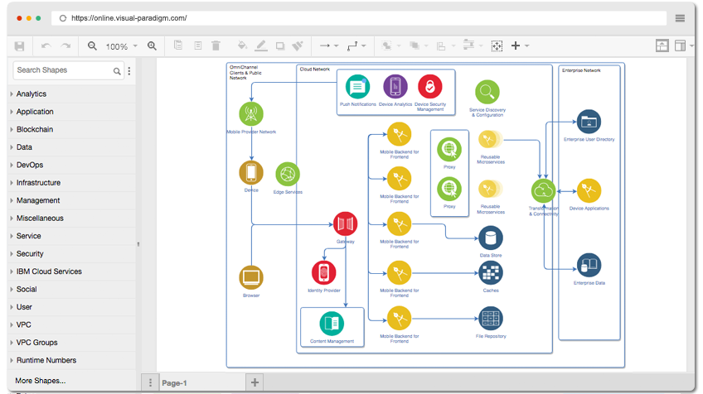Image resolution: width=703 pixels, height=394 pixels.
Task: Select the Enterprise Data node icon
Action: click(x=589, y=266)
